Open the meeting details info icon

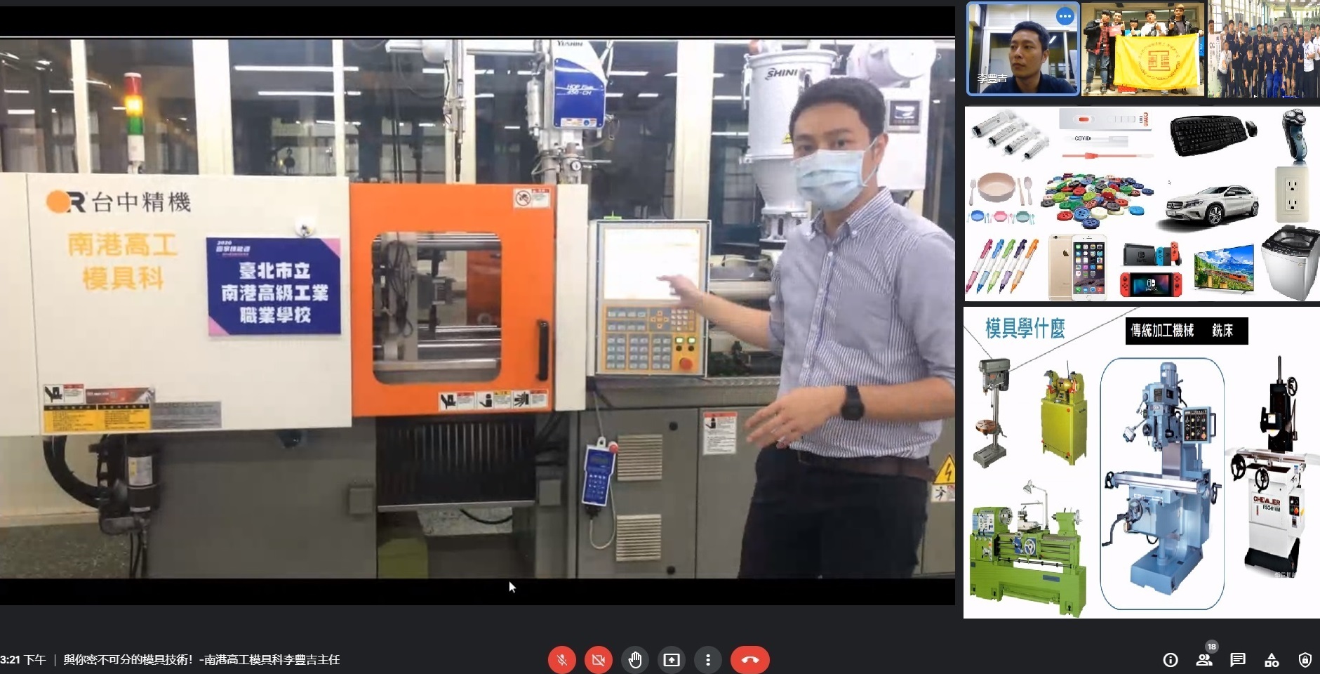tap(1170, 660)
